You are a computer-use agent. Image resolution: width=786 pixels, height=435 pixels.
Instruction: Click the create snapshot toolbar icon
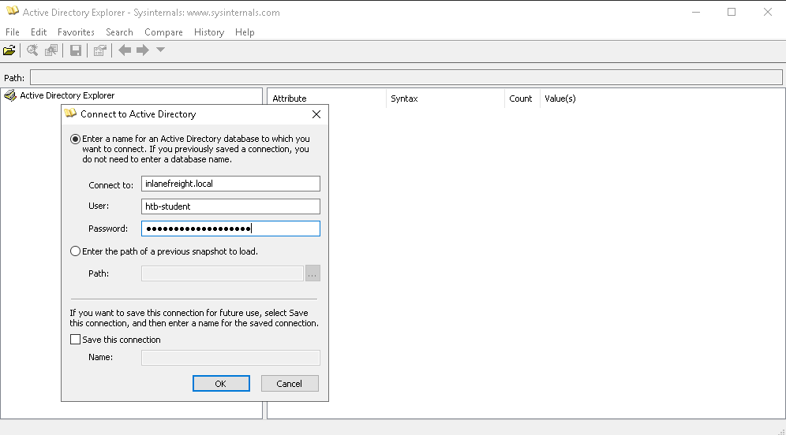[51, 50]
